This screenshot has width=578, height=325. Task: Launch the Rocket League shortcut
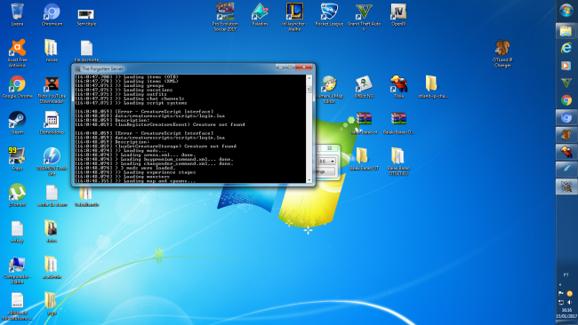tap(329, 15)
